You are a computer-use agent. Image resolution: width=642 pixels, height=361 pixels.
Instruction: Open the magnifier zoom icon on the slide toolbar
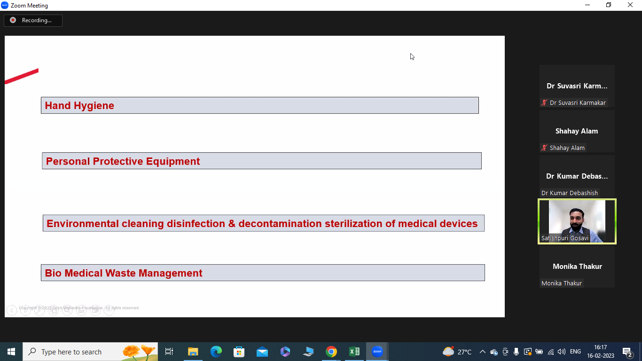click(x=68, y=310)
